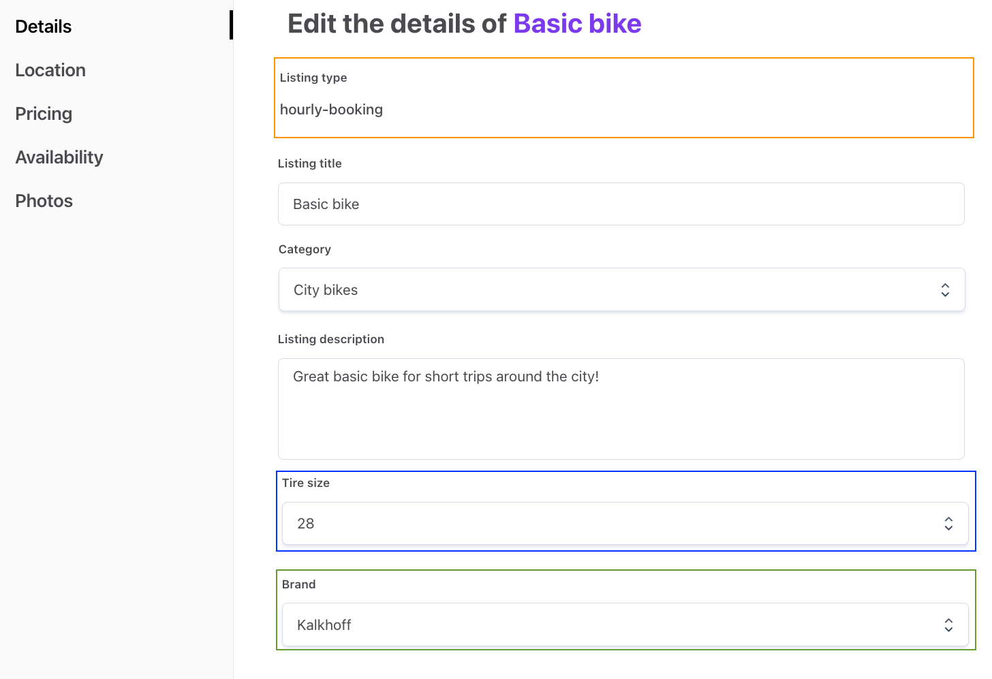Click the Basic bike link in heading
This screenshot has width=992, height=679.
coord(577,23)
